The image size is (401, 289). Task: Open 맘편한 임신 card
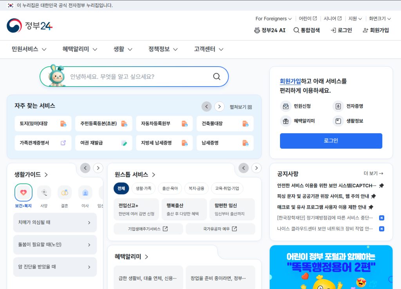tap(232, 209)
